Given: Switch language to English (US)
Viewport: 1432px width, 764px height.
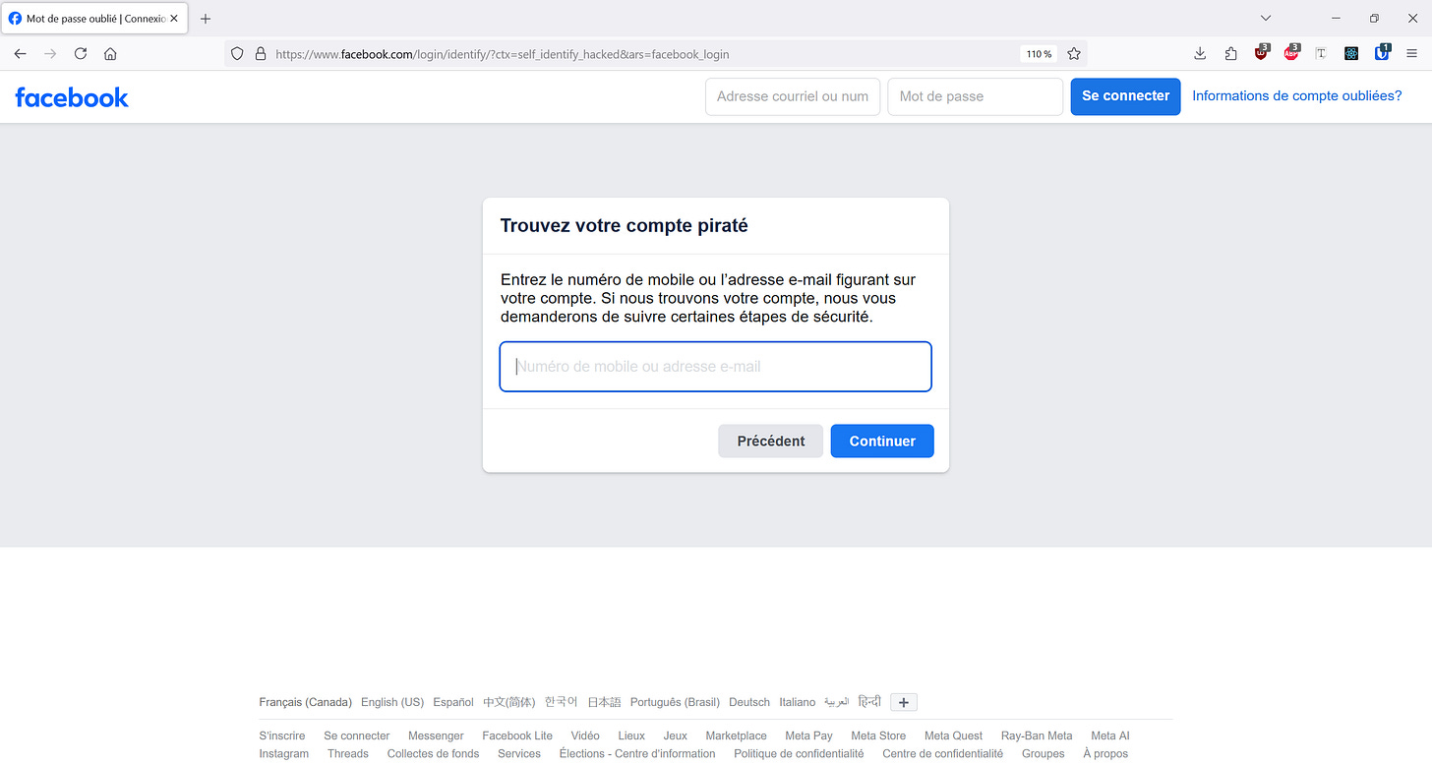Looking at the screenshot, I should tap(391, 701).
